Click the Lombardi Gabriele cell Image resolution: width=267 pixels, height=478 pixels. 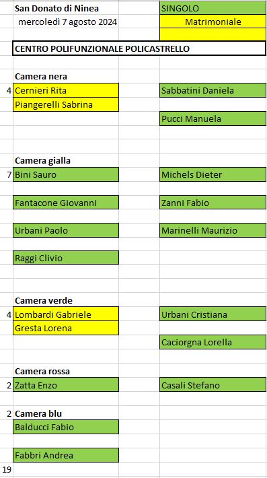(66, 314)
